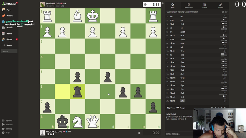The height and width of the screenshot is (138, 246).
Task: Click the highlighted yellow g6 square
Action: [62, 92]
